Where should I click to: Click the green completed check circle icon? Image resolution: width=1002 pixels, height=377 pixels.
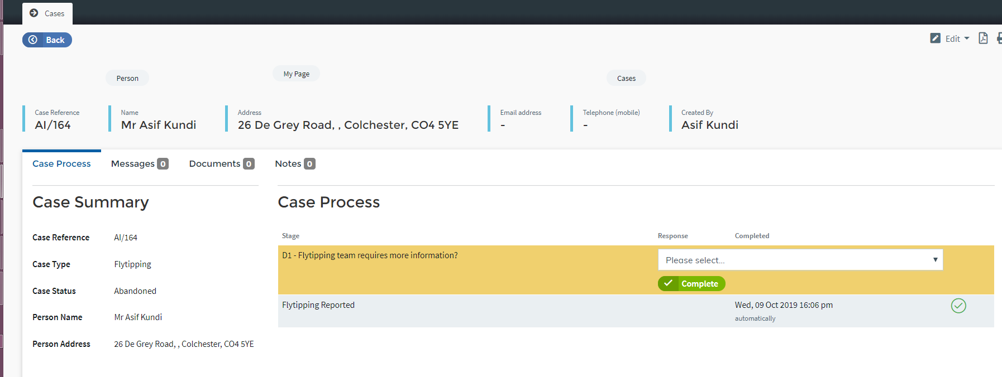click(x=958, y=306)
